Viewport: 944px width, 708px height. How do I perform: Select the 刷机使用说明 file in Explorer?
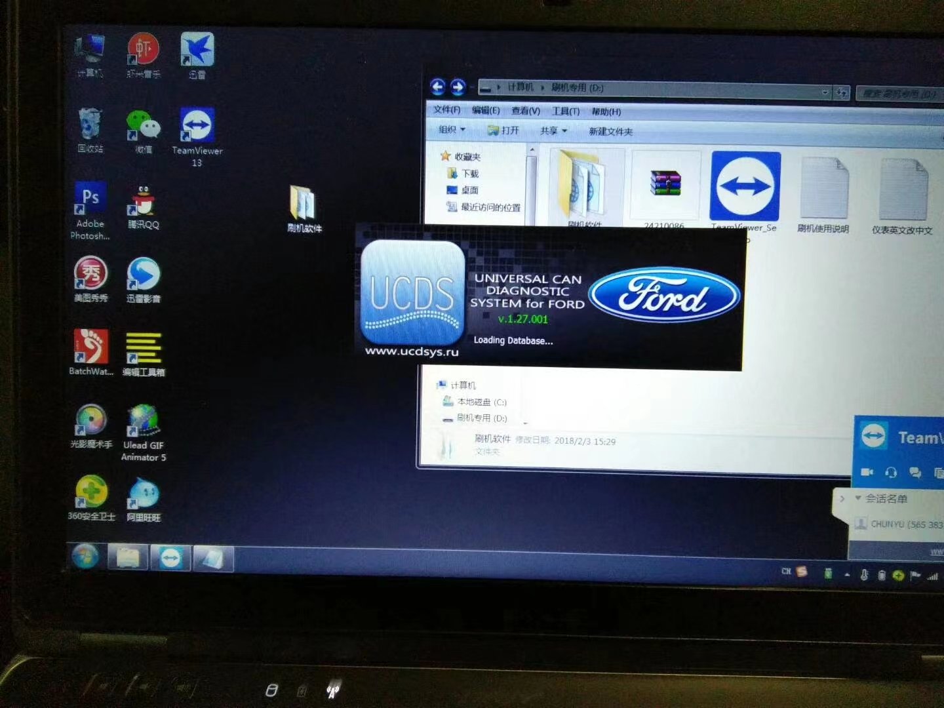pos(823,195)
